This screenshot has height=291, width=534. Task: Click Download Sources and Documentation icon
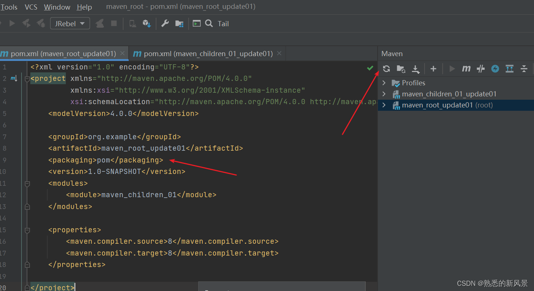point(416,69)
